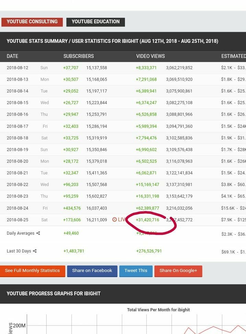Image resolution: width=246 pixels, height=334 pixels.
Task: Click video views gain +15,169,147
Action: [x=148, y=184]
